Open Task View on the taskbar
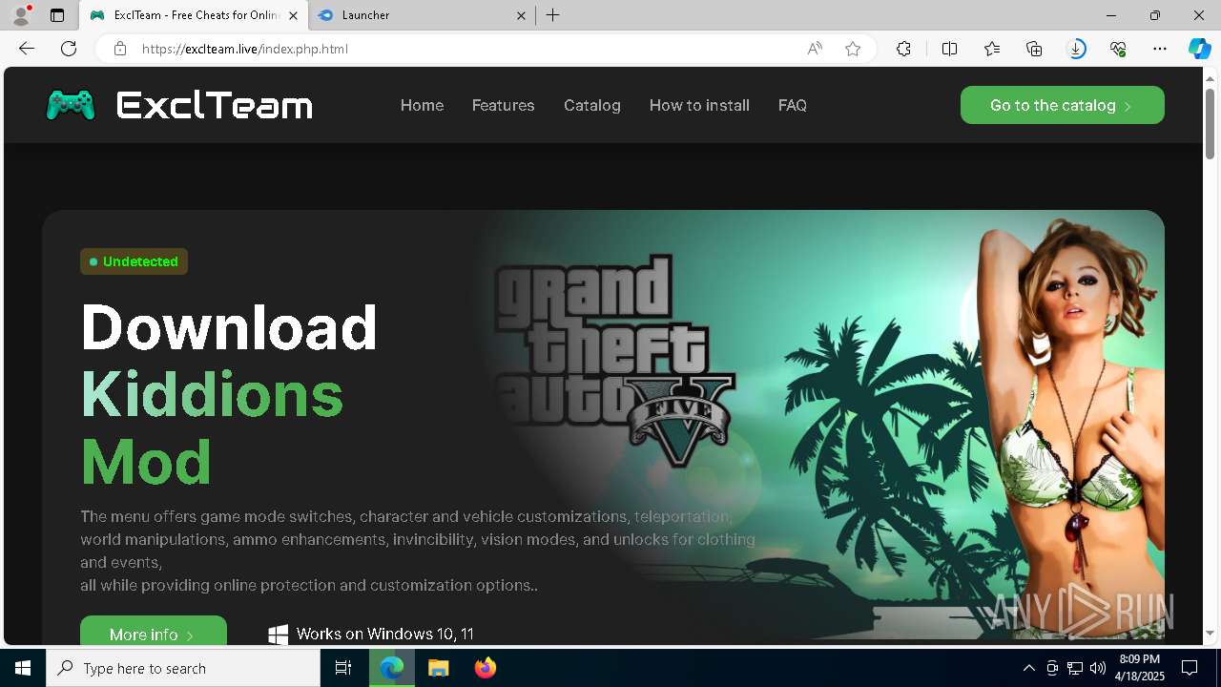1221x687 pixels. (343, 668)
